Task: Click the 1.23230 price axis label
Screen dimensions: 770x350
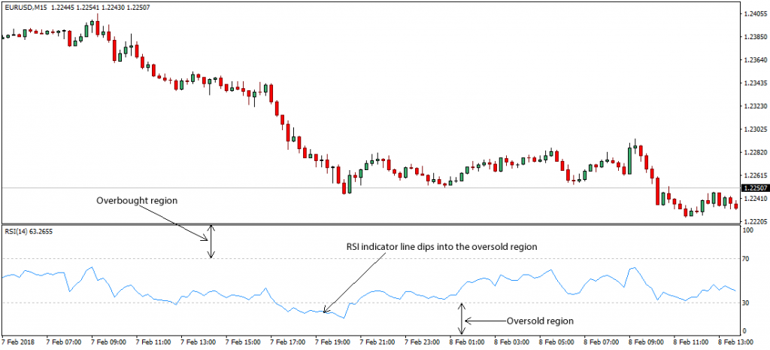Action: pos(755,106)
